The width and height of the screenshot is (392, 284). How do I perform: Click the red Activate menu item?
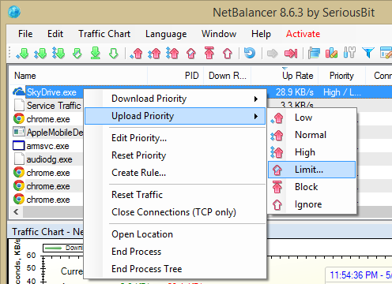pyautogui.click(x=303, y=34)
